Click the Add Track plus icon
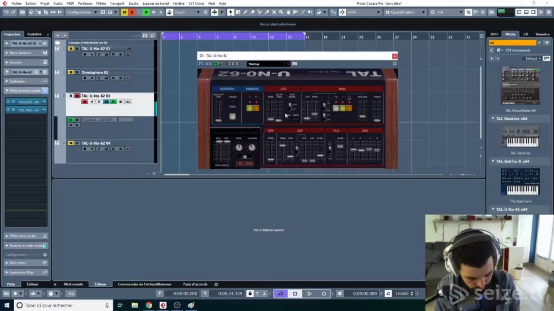This screenshot has height=311, width=554. [x=58, y=35]
